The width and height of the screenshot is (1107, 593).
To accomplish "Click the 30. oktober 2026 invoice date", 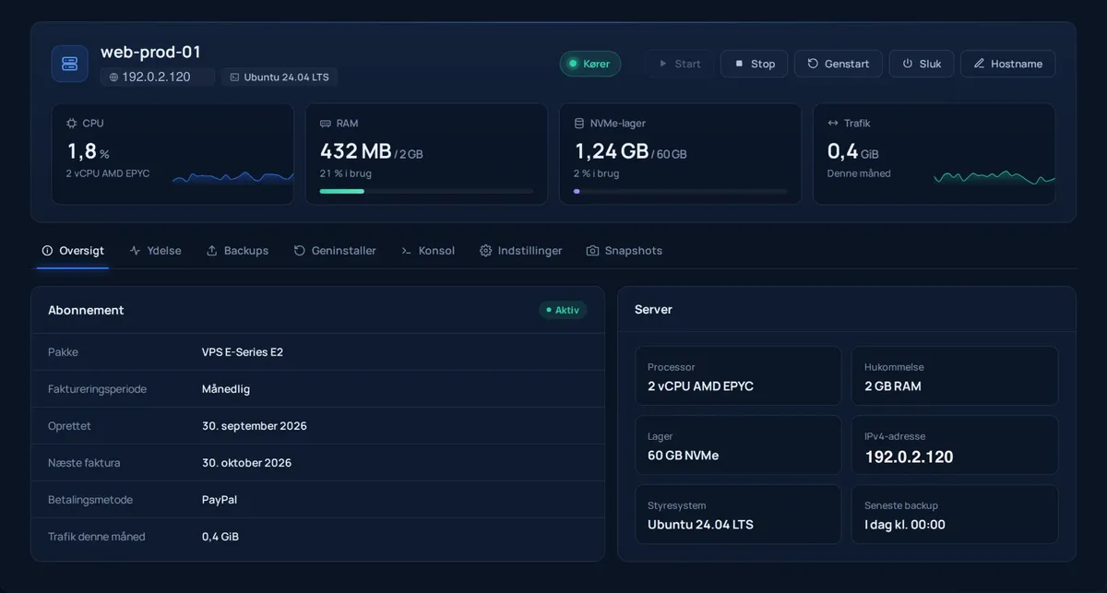I will click(246, 463).
